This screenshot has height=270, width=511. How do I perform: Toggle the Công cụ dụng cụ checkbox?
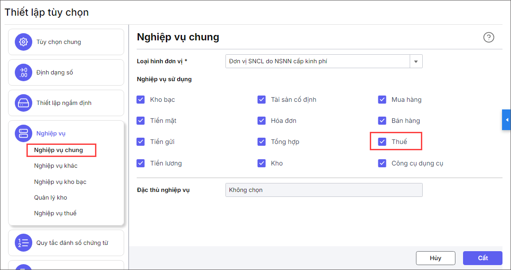click(382, 163)
